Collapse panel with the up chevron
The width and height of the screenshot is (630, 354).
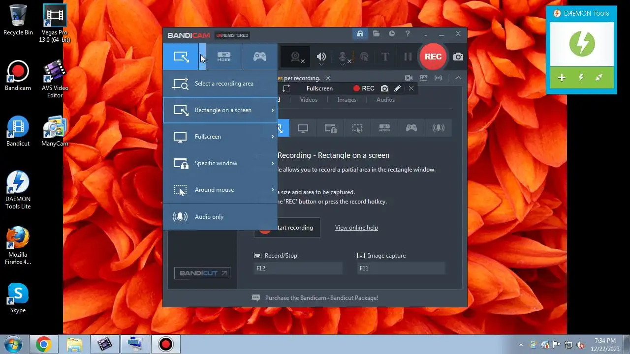[458, 78]
